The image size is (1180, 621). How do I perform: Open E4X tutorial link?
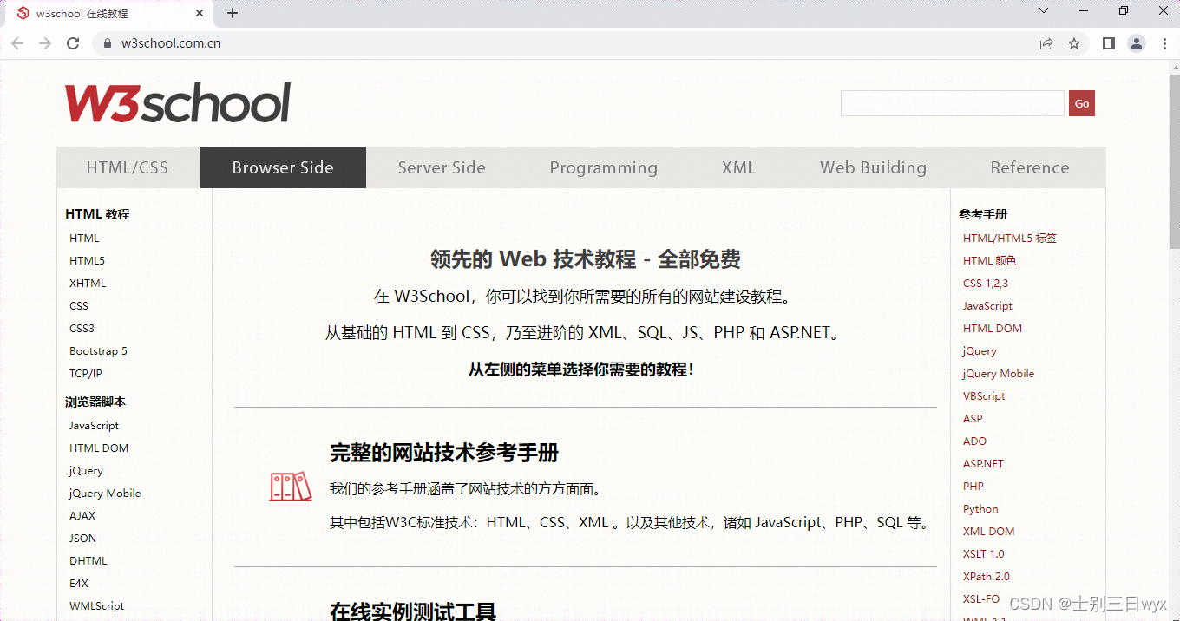tap(79, 584)
